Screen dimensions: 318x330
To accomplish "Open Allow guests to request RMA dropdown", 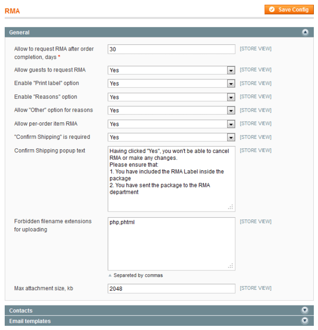I will [171, 70].
